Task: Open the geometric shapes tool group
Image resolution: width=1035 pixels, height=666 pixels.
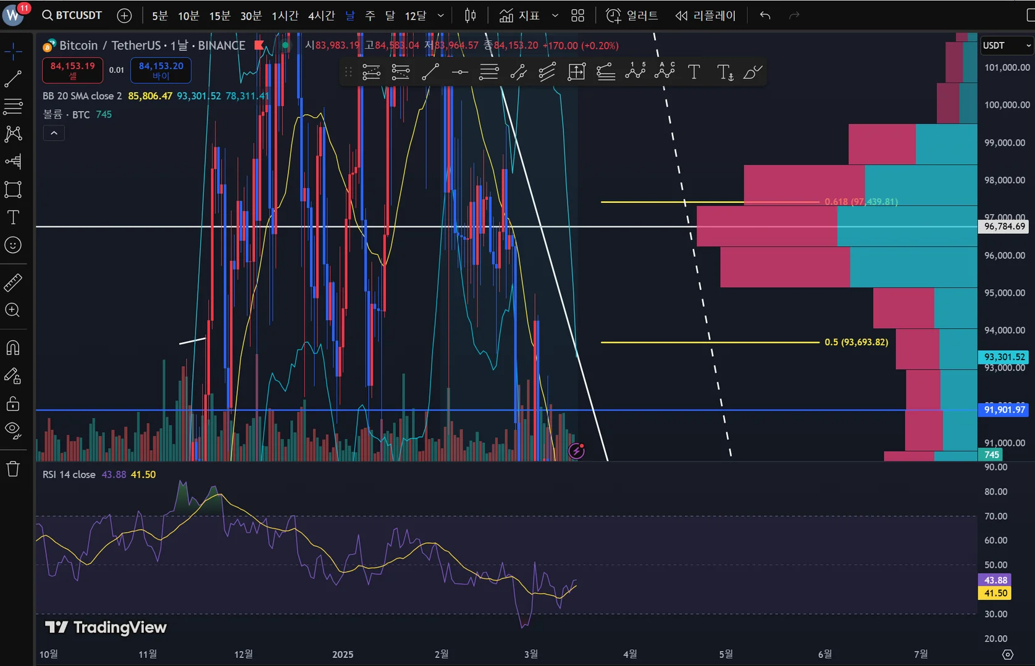Action: (13, 189)
